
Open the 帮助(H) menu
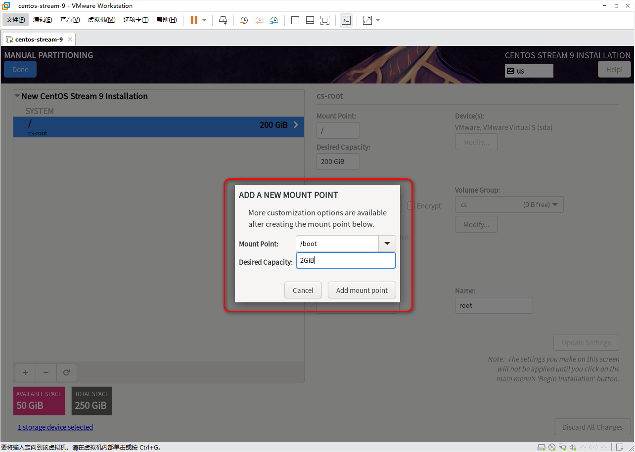167,20
